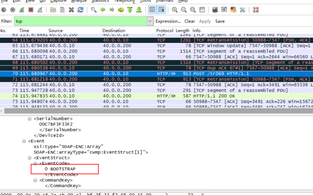Edit capture filters from the toolbar

pos(215,10)
